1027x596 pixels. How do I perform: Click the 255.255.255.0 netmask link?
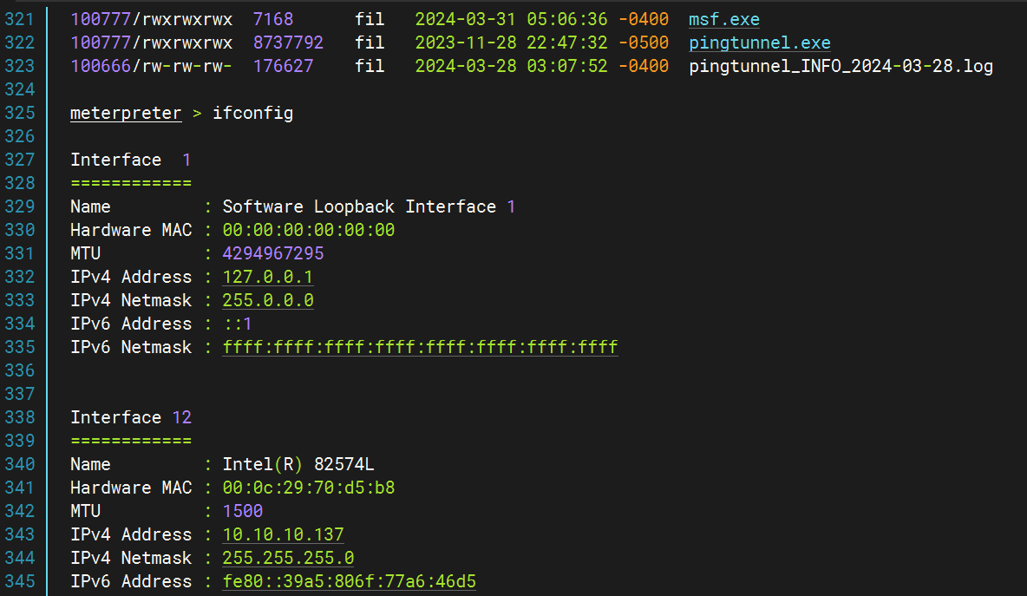(x=288, y=558)
